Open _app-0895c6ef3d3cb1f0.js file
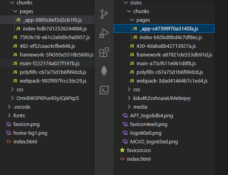228x175 pixels. 47,20
